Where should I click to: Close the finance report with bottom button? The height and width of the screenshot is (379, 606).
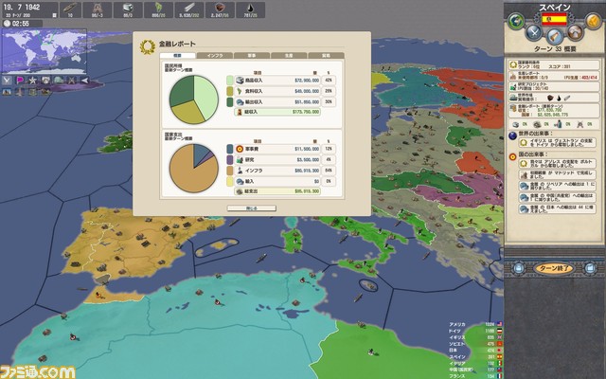(252, 208)
